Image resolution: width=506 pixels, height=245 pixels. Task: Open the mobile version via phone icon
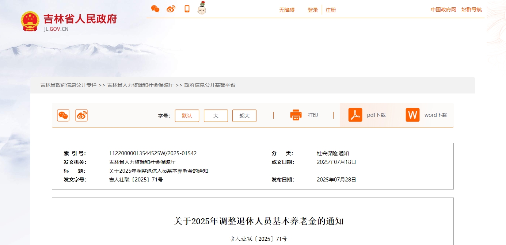(x=187, y=9)
